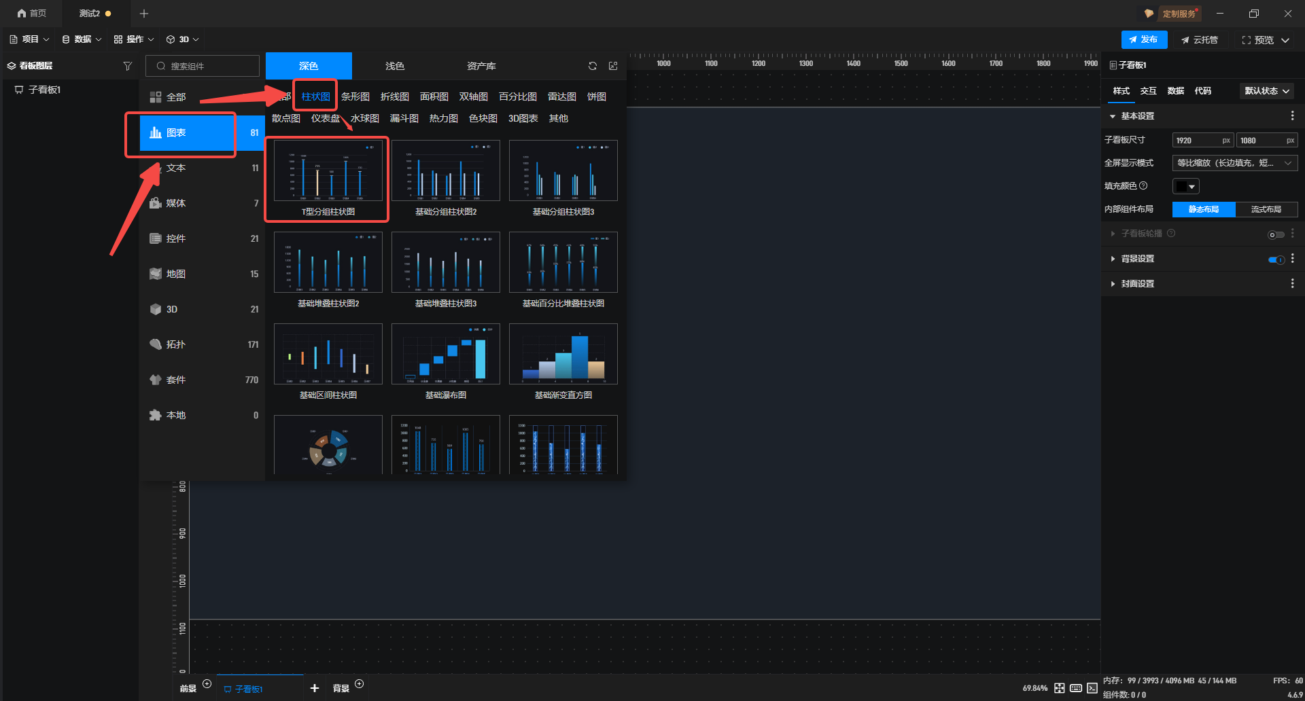Screen dimensions: 1305x701
Task: Select the 3D category cube icon
Action: [156, 309]
